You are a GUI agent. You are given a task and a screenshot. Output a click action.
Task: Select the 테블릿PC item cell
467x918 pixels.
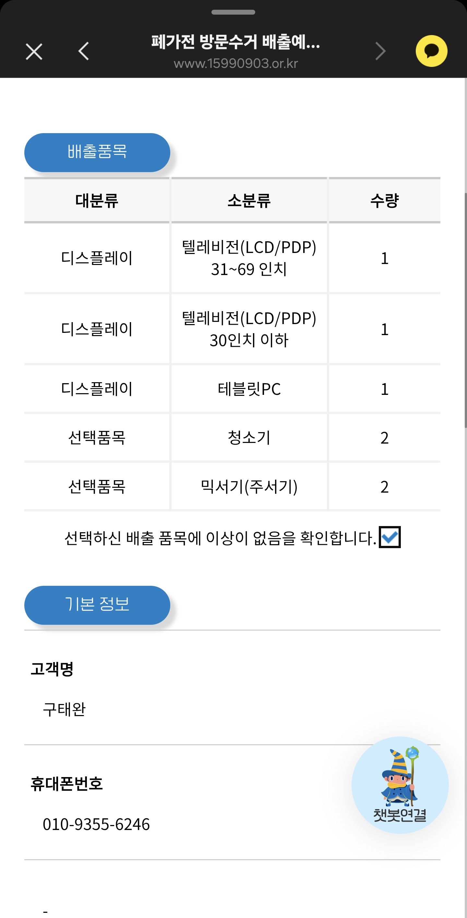(249, 389)
